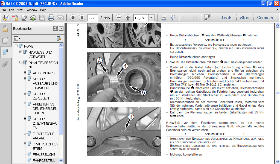Open the Edit menu

[11, 10]
